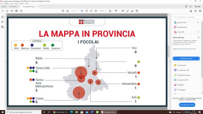This screenshot has width=203, height=114.
Task: Open read mode display icon
Action: (116, 11)
